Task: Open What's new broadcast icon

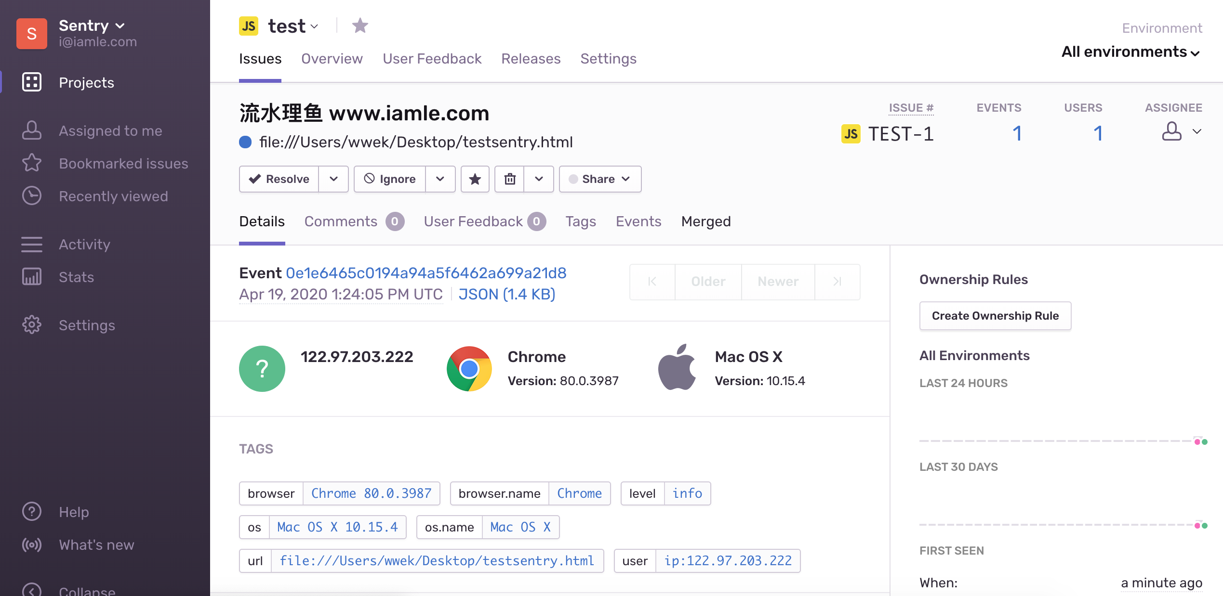Action: [32, 544]
